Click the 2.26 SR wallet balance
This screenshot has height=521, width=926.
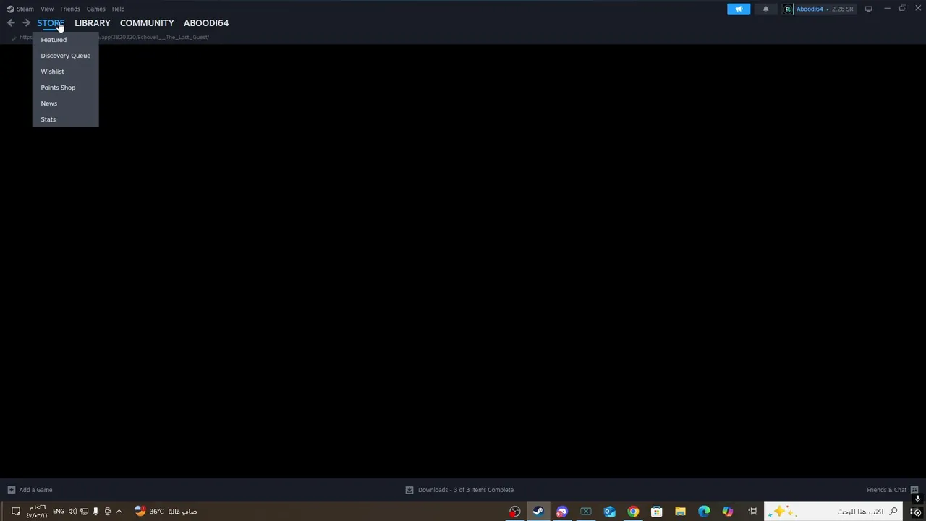click(843, 9)
